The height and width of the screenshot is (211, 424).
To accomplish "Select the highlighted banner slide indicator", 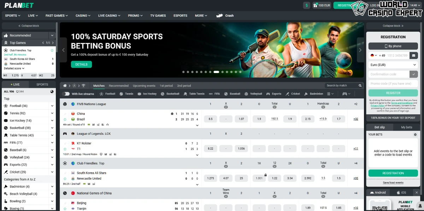I will [216, 72].
